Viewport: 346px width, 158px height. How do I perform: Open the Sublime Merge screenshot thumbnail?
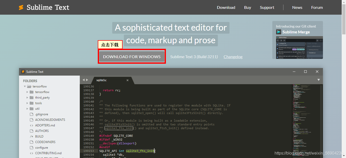coord(299,48)
